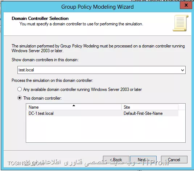Sort list by Site column header
This screenshot has height=171, width=194.
click(x=150, y=107)
